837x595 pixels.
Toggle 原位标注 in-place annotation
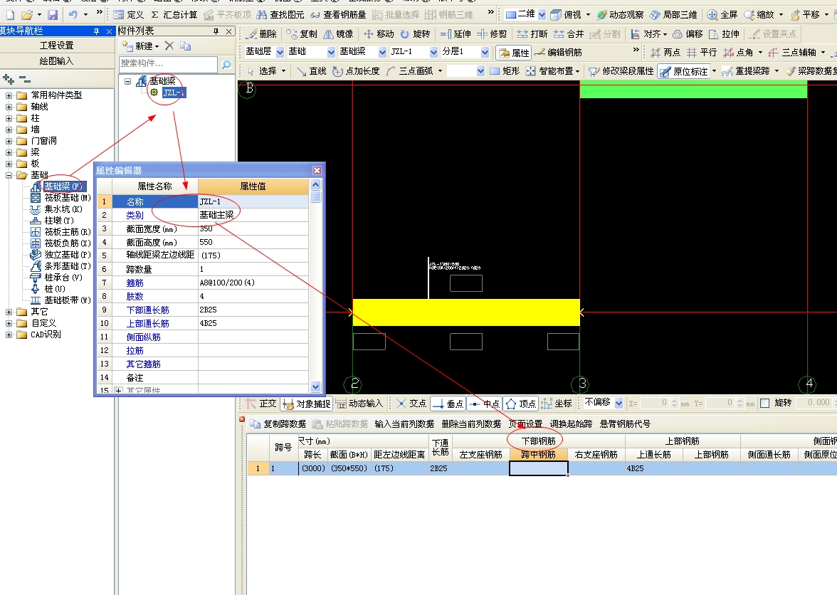point(684,71)
